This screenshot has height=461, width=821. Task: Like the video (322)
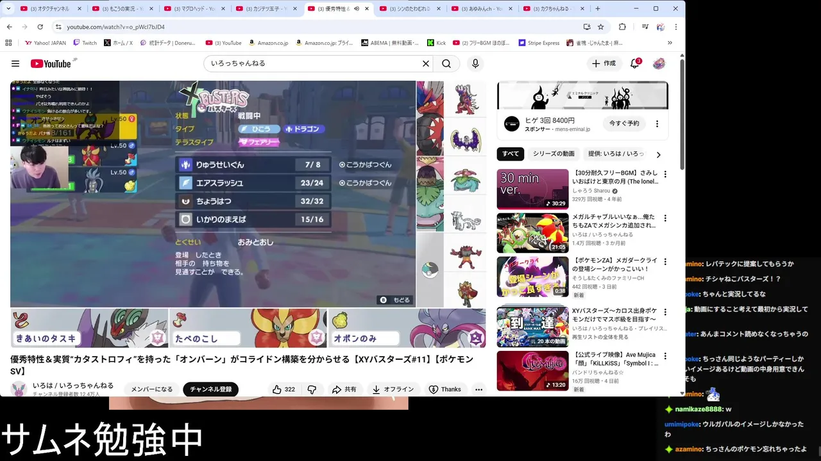coord(283,389)
